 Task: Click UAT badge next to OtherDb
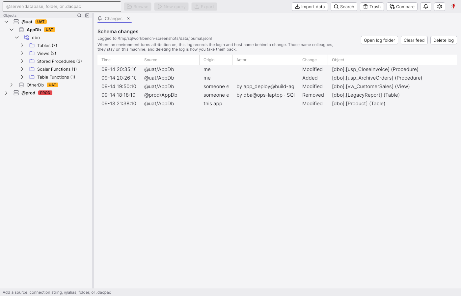click(52, 85)
